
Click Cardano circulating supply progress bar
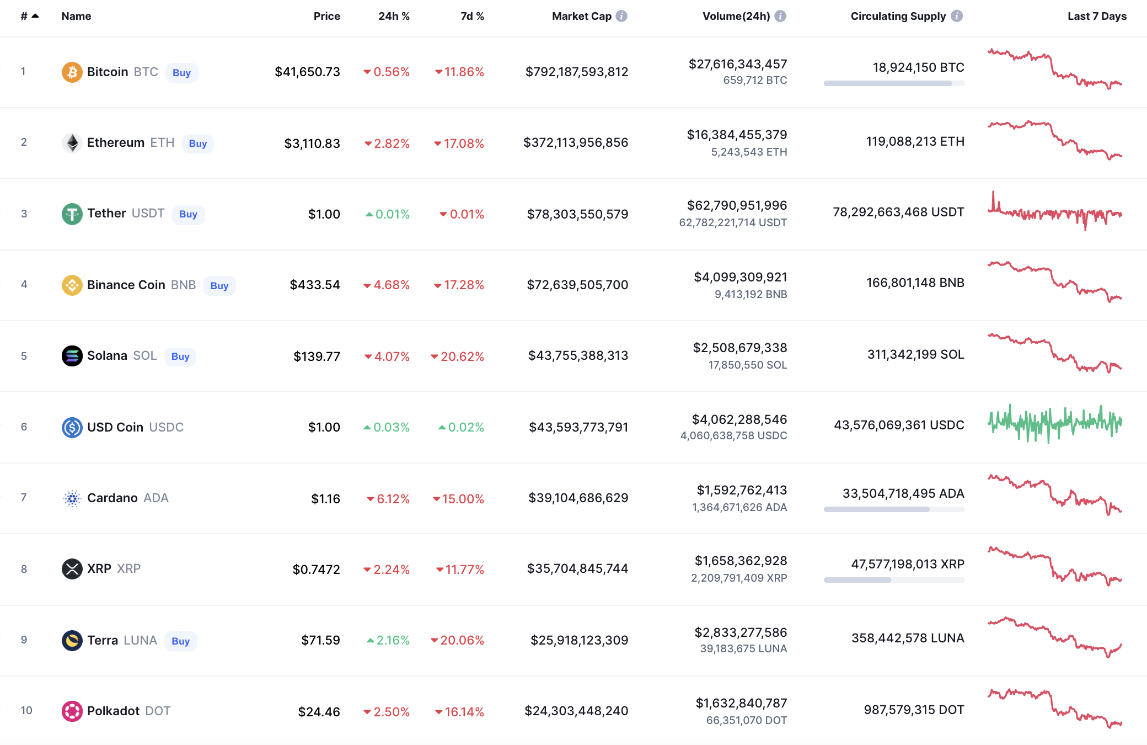point(894,509)
